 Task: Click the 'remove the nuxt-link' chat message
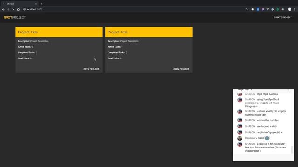[x=268, y=120]
